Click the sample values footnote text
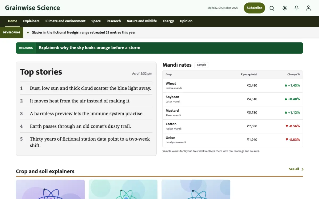The width and height of the screenshot is (319, 199). coord(211,151)
